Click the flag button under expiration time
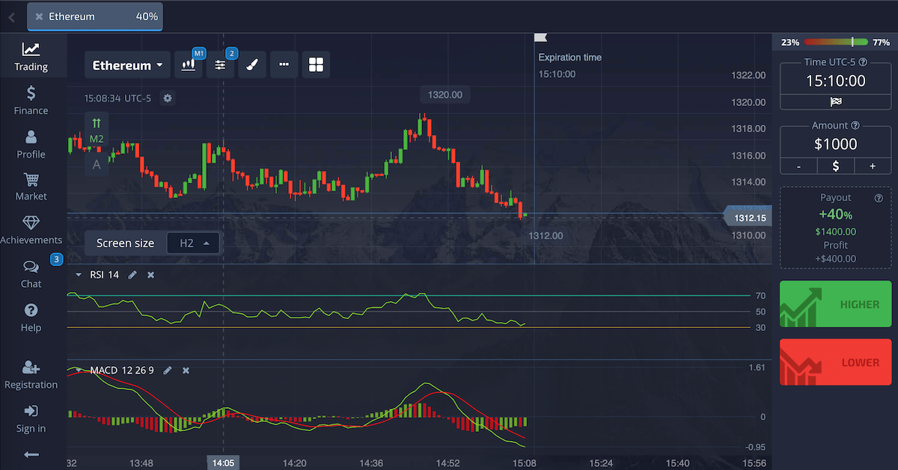The height and width of the screenshot is (470, 898). (x=836, y=102)
